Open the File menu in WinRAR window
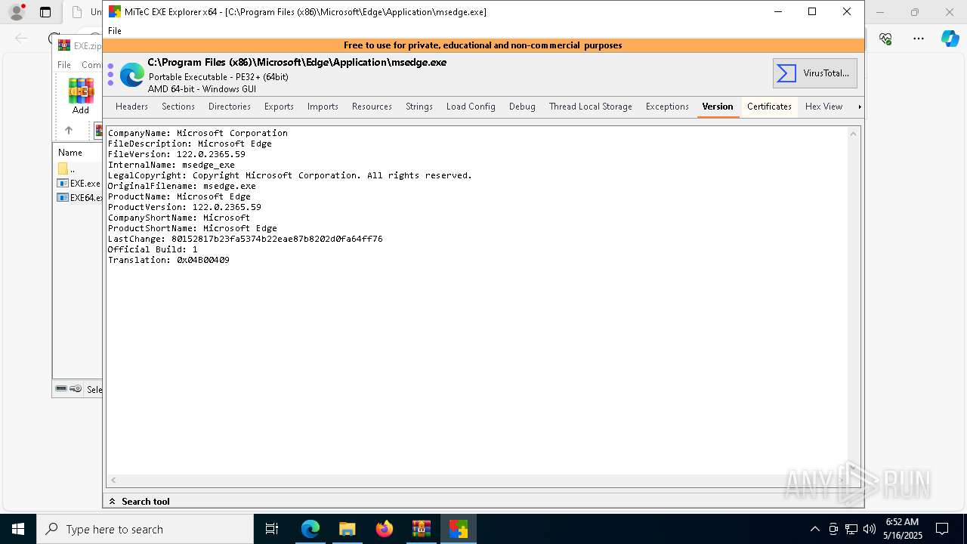This screenshot has height=544, width=967. tap(64, 65)
